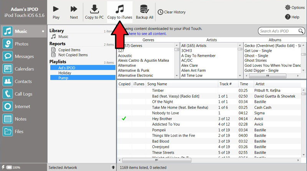307x171 pixels.
Task: Click the search magnifier icon
Action: coord(300,31)
